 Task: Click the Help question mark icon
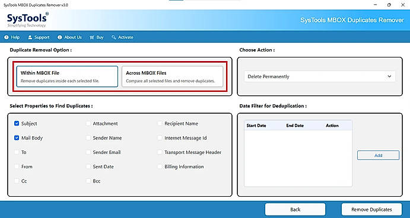click(x=7, y=37)
